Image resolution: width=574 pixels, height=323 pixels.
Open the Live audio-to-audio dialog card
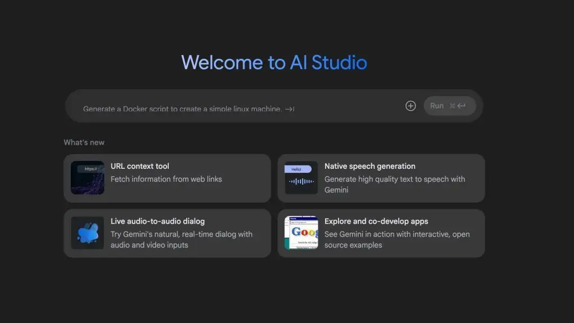tap(167, 233)
